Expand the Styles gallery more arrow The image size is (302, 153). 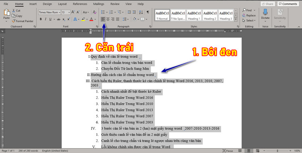coord(236,19)
